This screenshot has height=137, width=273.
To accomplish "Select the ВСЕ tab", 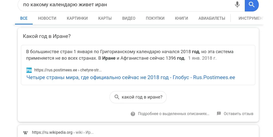I will click(x=24, y=18).
